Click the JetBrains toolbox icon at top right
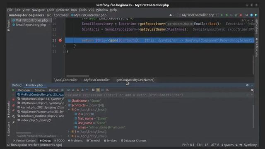Image resolution: width=265 pixels, height=149 pixels. 256,15
